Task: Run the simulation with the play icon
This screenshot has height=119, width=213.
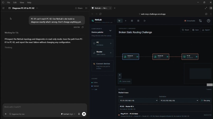Action: pyautogui.click(x=145, y=21)
